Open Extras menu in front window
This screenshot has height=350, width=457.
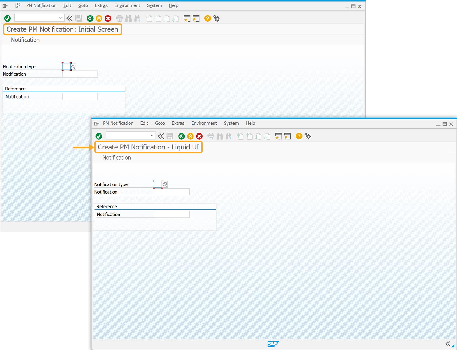pos(178,123)
